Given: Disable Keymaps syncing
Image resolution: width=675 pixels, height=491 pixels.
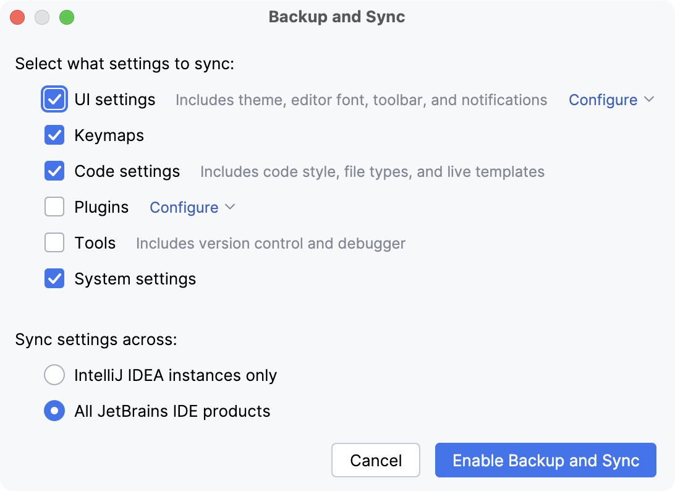Looking at the screenshot, I should pos(54,135).
